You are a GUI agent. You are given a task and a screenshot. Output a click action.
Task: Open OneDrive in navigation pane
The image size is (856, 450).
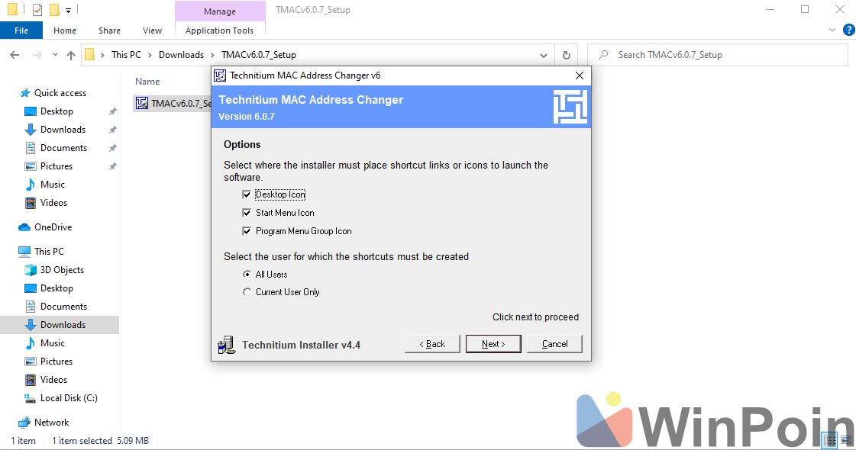53,227
